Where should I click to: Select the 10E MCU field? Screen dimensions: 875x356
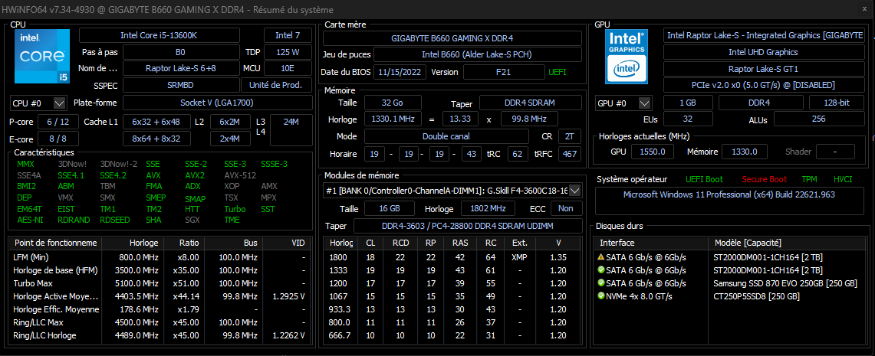tap(288, 69)
